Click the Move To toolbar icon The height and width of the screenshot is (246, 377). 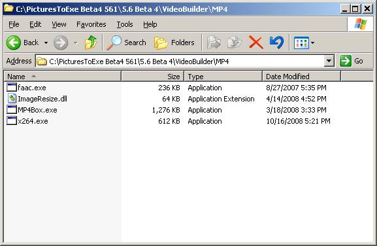[214, 43]
